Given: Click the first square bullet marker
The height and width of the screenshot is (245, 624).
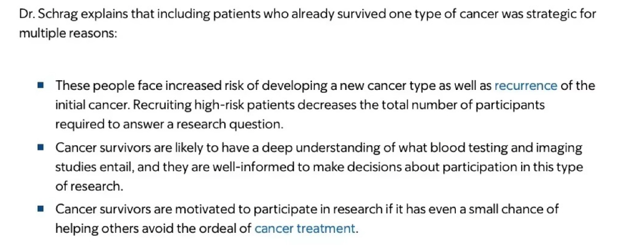Looking at the screenshot, I should [40, 86].
